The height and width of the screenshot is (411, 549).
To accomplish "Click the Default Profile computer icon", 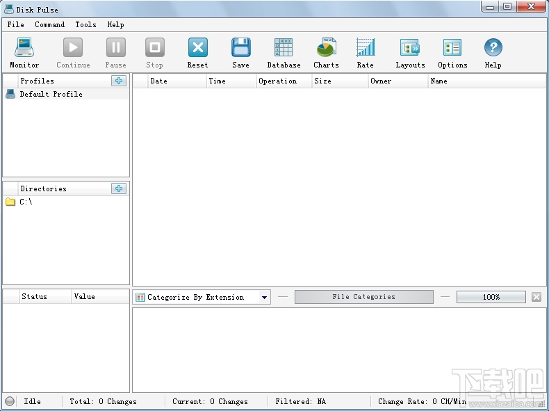I will 10,94.
